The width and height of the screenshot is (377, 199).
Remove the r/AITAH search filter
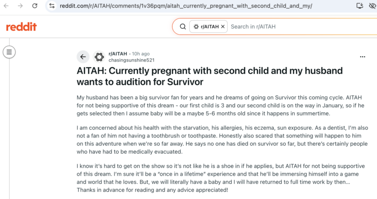(x=223, y=27)
